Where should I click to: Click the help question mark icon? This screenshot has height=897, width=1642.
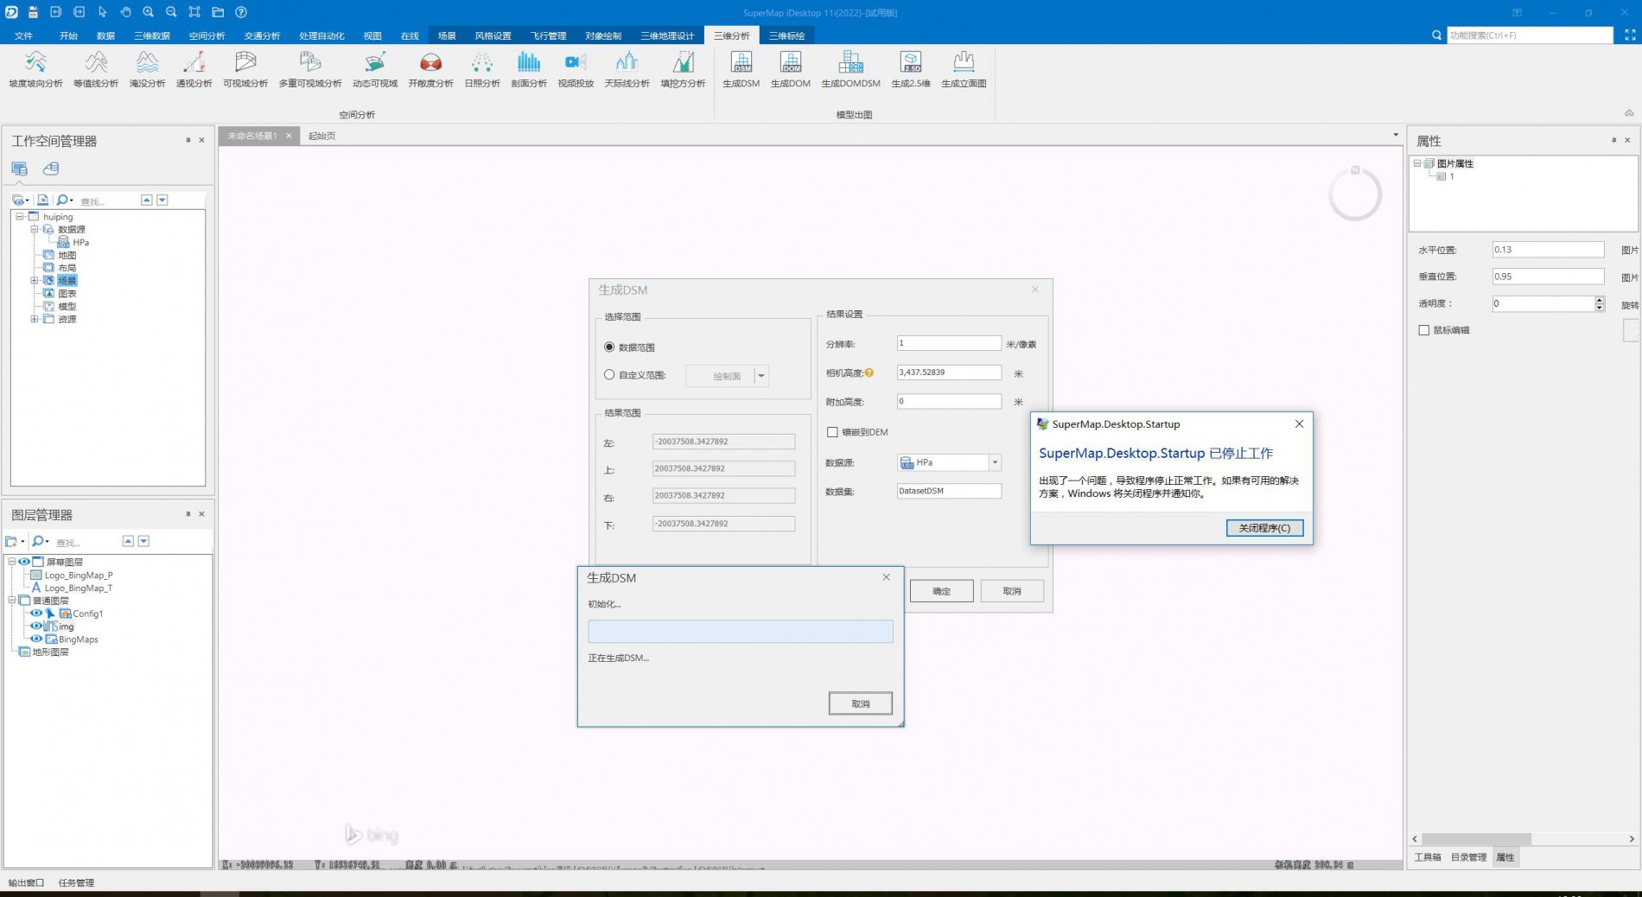[241, 12]
